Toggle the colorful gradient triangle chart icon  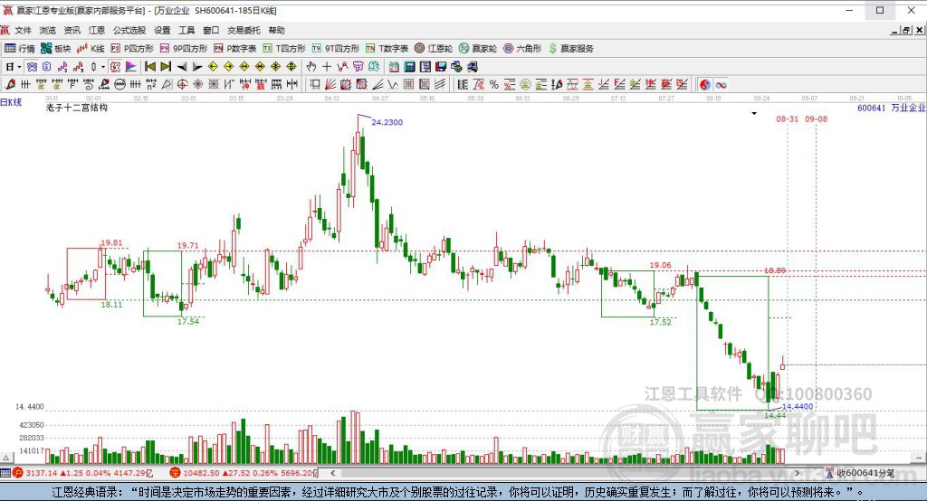click(131, 67)
